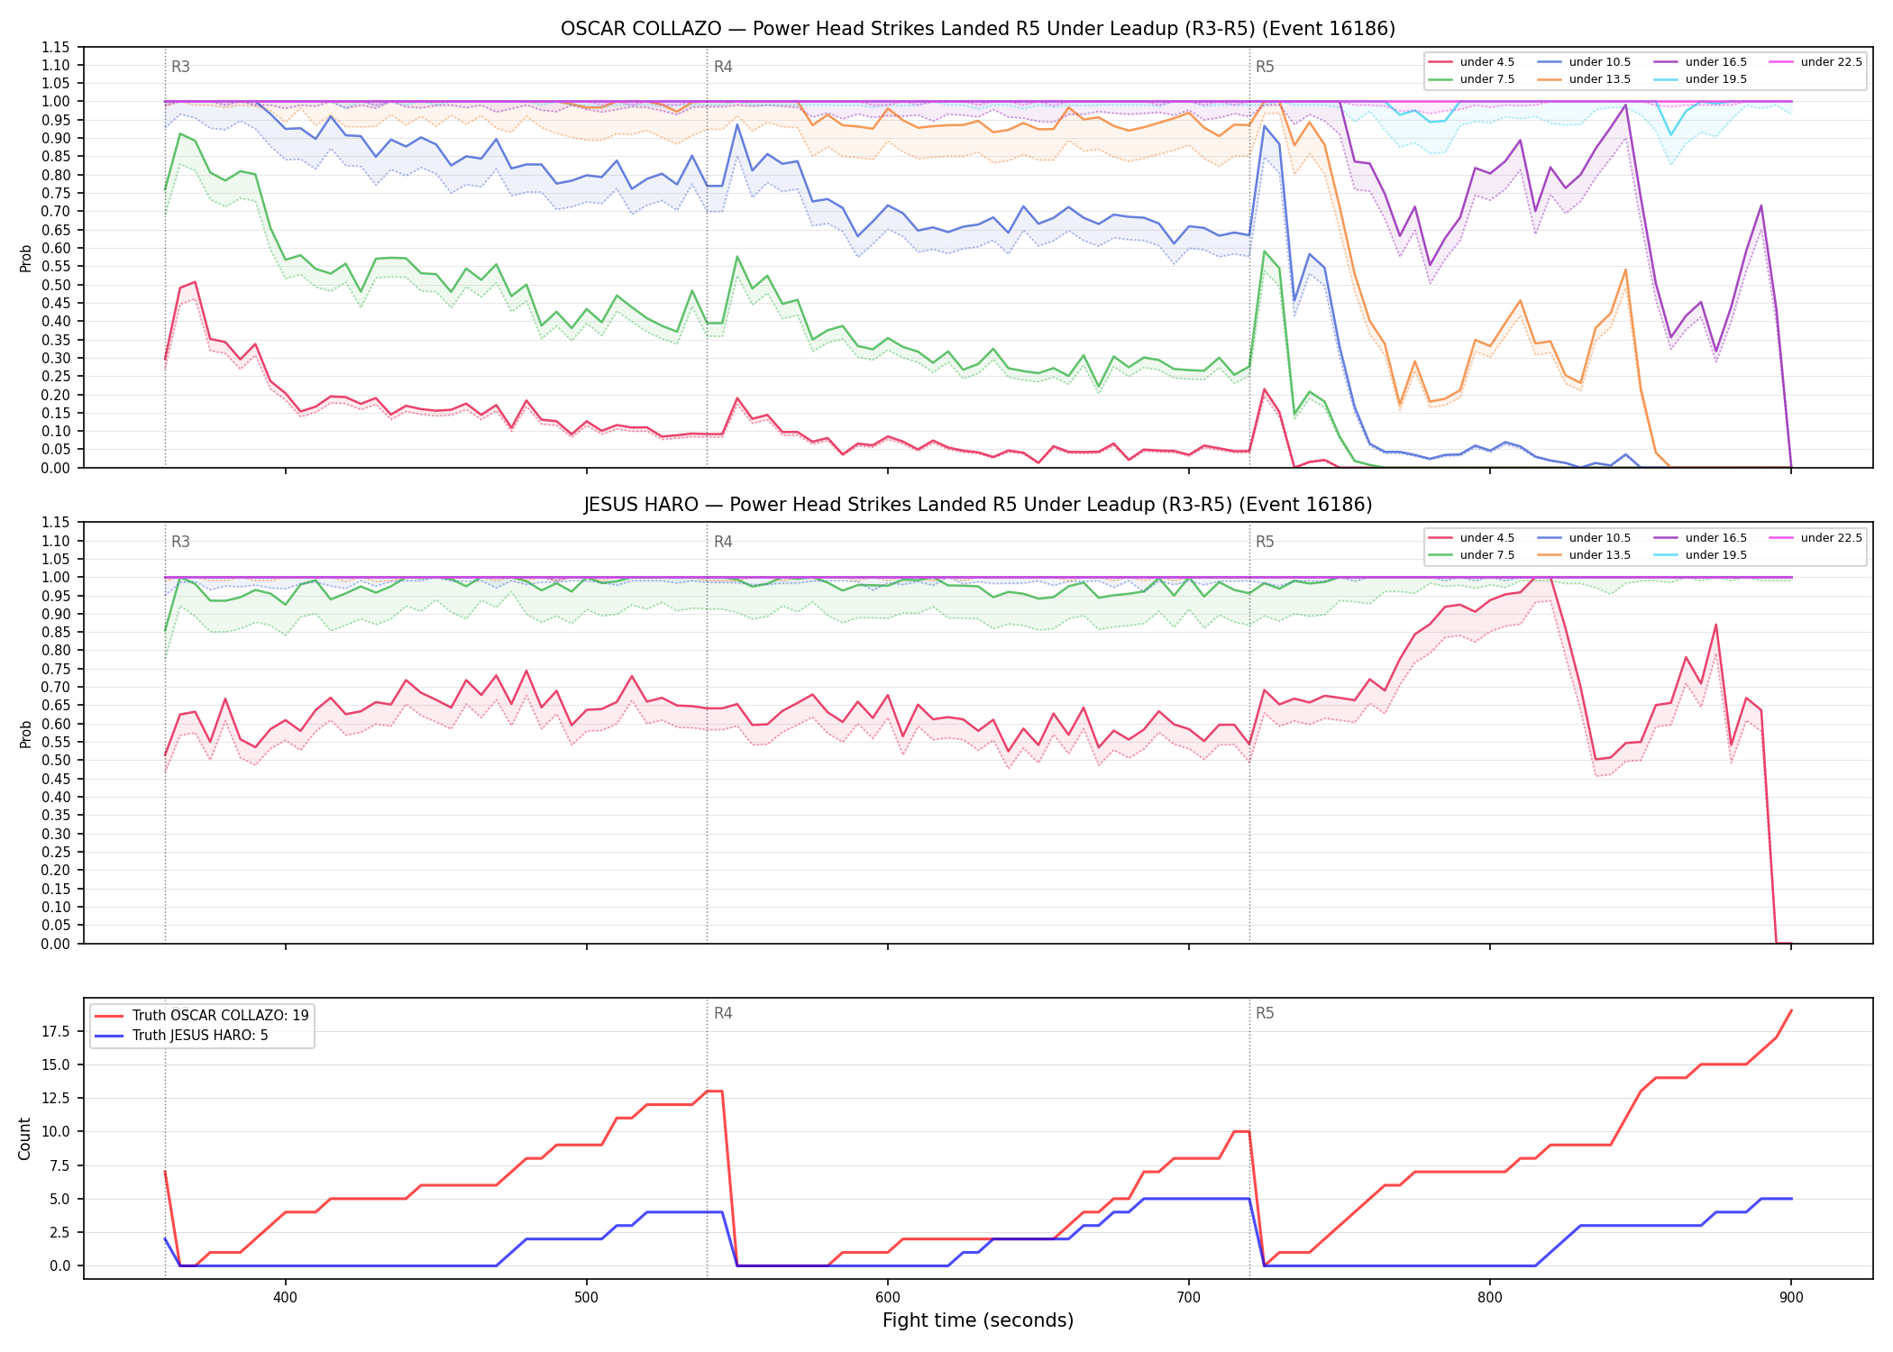This screenshot has width=1893, height=1352.
Task: Select 'under 7.5' in Oscar Collazo chart legend
Action: (x=1472, y=79)
